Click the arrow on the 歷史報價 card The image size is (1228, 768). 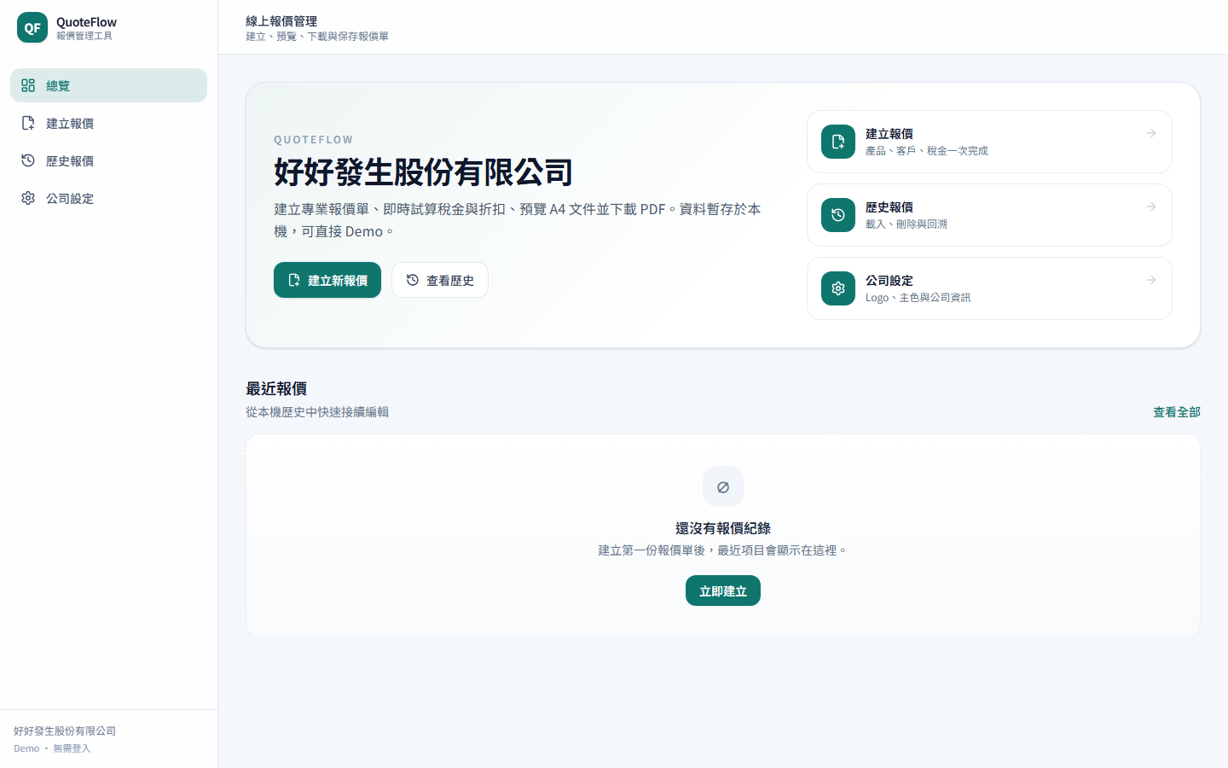pyautogui.click(x=1151, y=207)
